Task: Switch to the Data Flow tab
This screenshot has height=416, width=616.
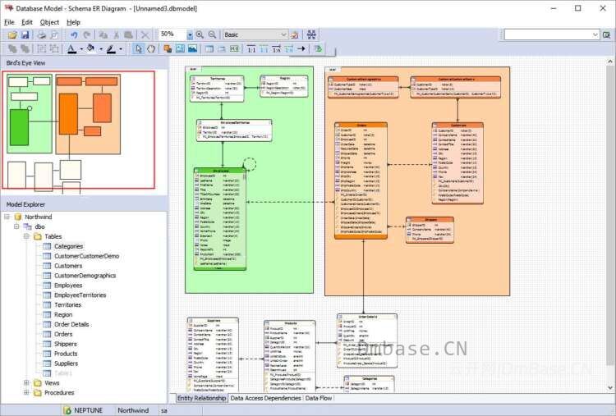Action: pos(319,398)
